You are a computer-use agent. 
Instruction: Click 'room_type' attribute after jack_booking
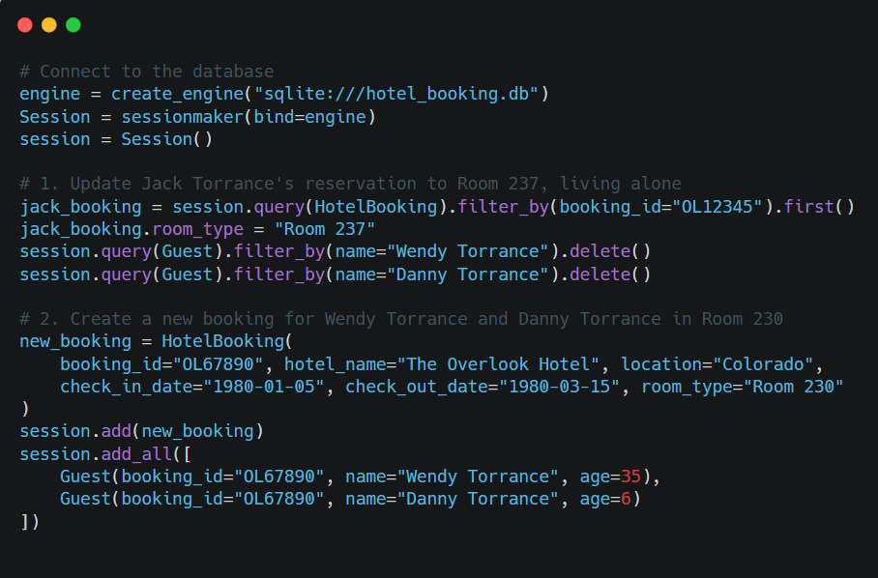pyautogui.click(x=197, y=229)
